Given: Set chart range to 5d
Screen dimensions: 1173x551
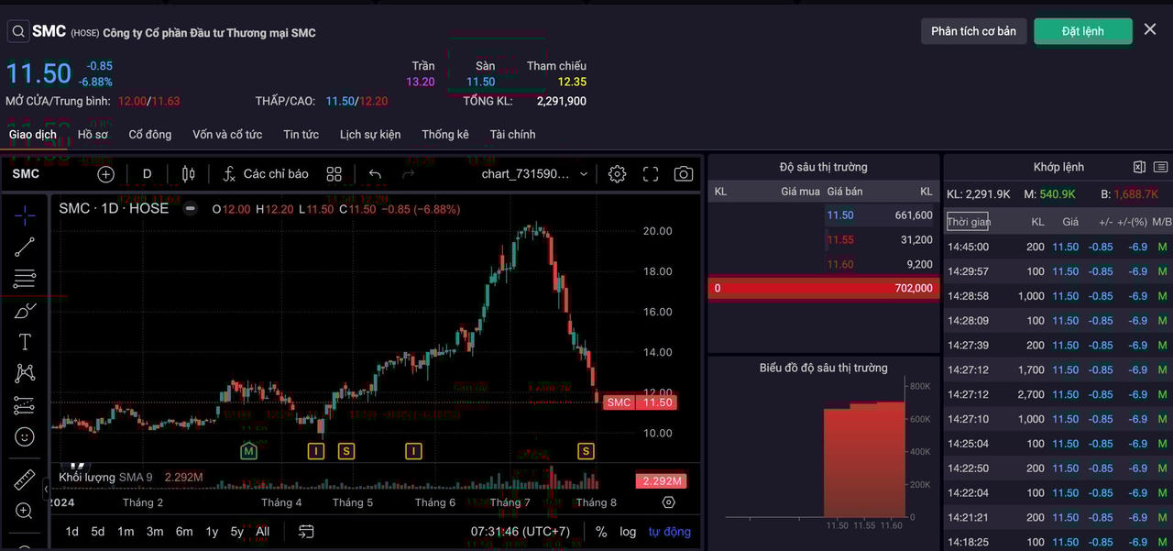Looking at the screenshot, I should pyautogui.click(x=98, y=532).
